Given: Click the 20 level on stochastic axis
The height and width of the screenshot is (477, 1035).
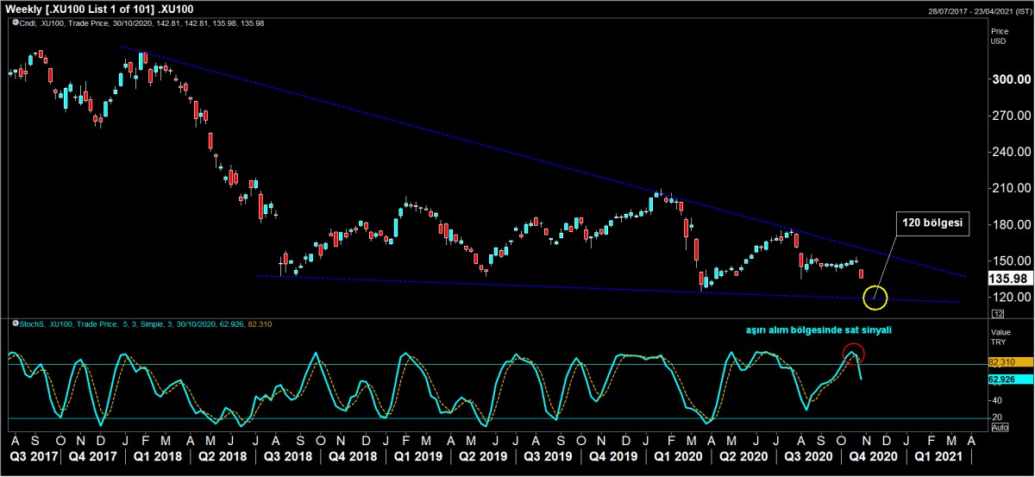Looking at the screenshot, I should 996,417.
